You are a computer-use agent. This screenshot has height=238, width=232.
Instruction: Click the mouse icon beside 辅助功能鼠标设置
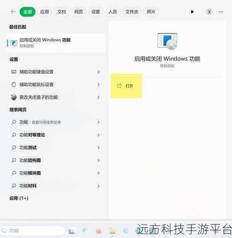click(13, 84)
